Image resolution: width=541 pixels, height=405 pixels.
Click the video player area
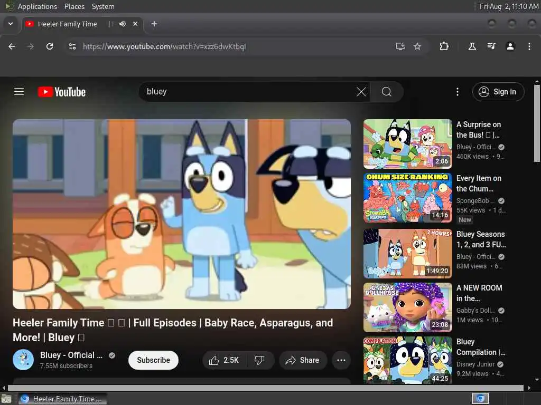pos(182,214)
